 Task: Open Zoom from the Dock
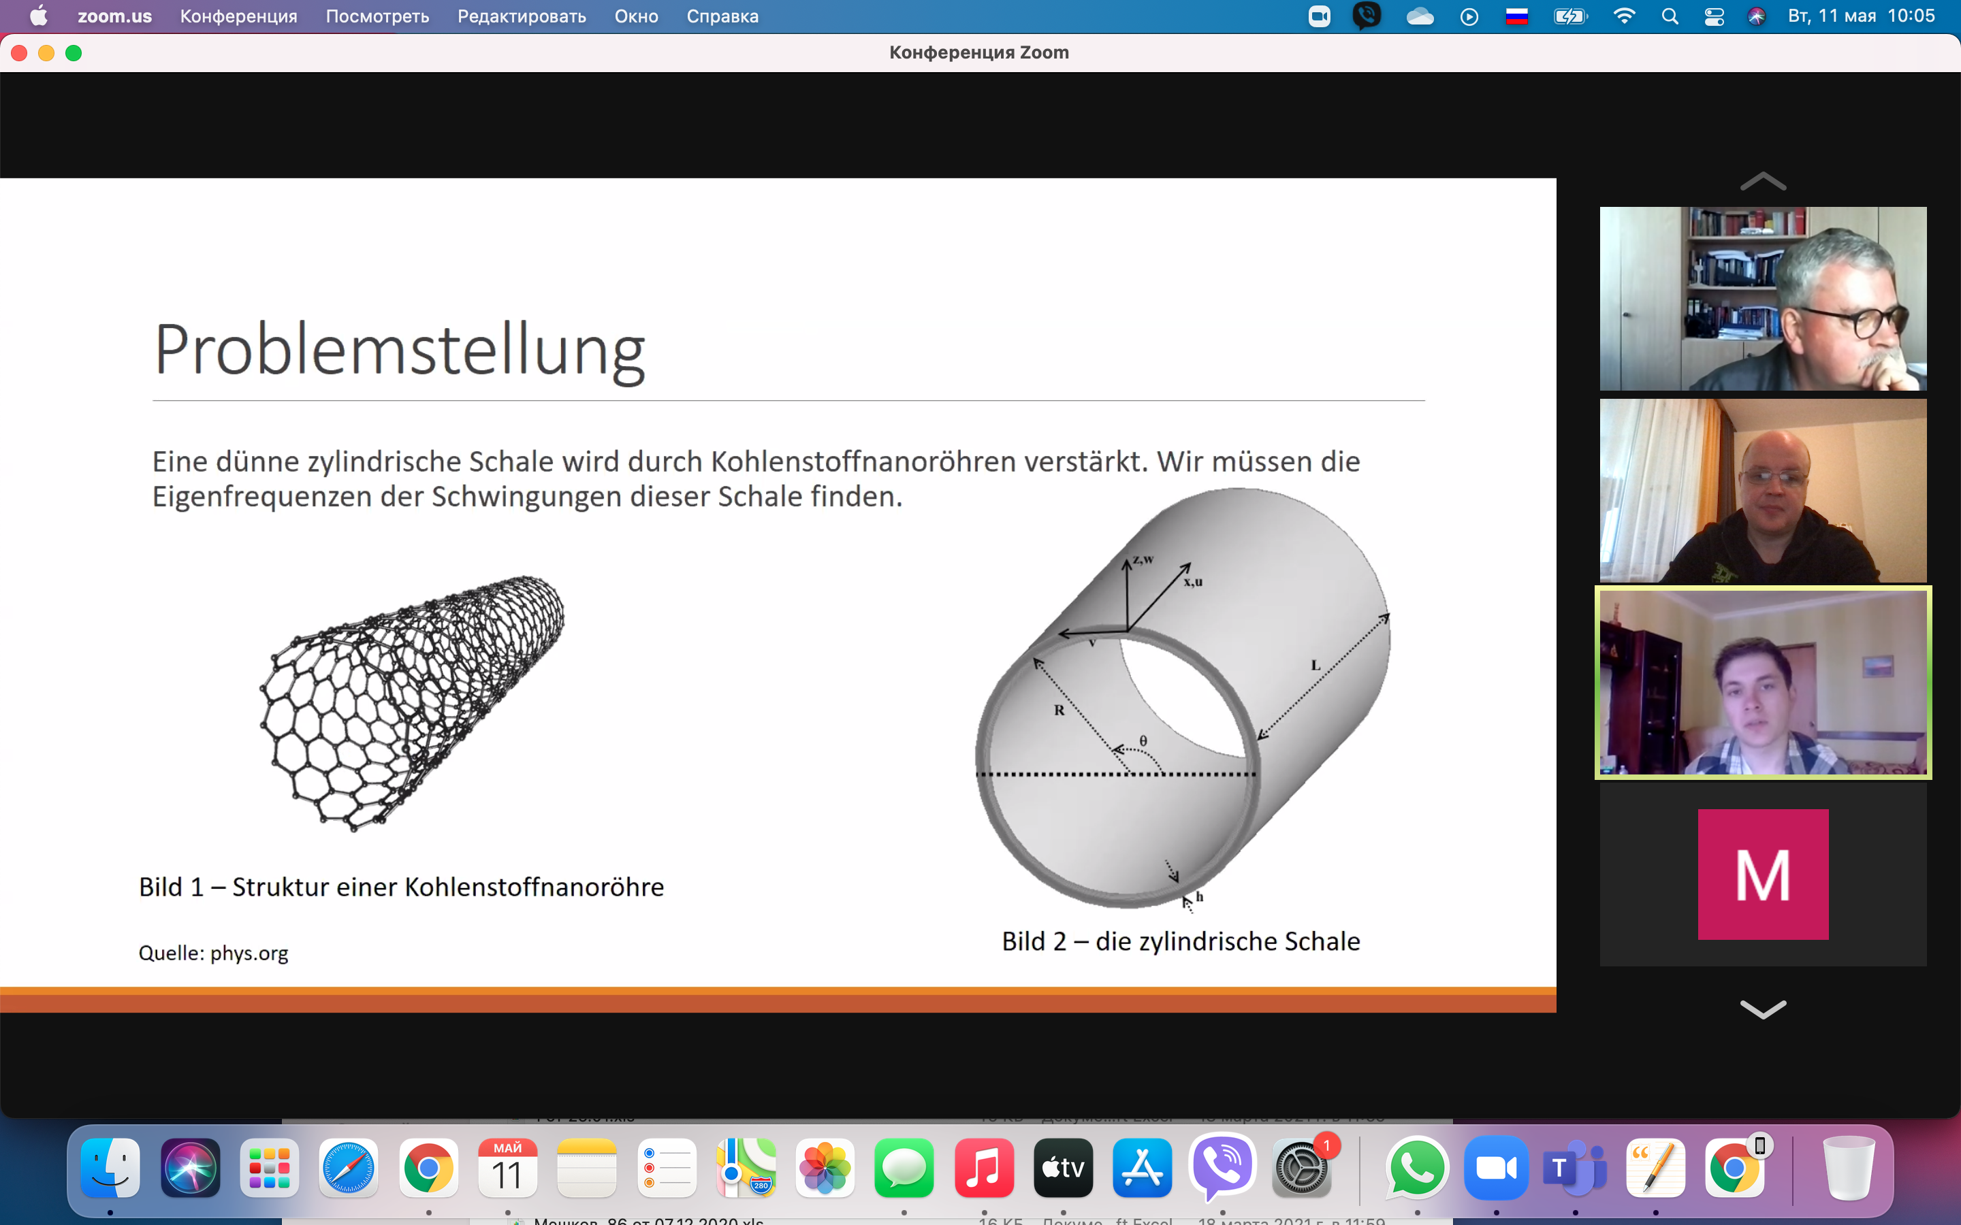[1496, 1167]
